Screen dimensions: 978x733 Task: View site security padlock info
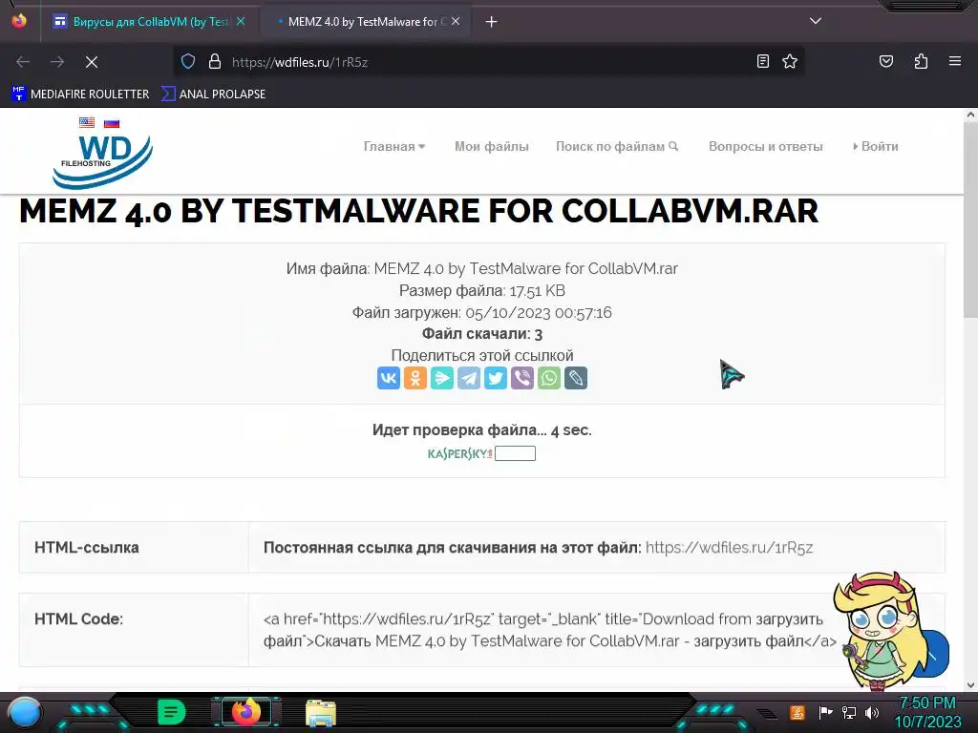tap(215, 62)
